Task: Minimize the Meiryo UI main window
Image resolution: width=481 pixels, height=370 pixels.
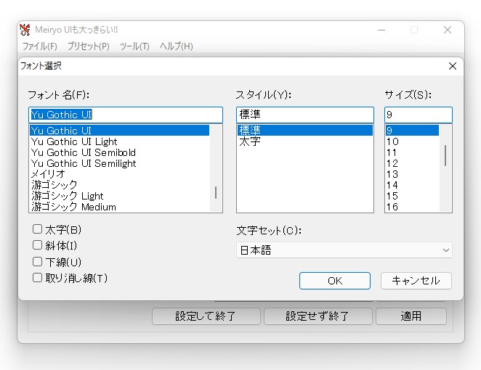Action: (381, 30)
